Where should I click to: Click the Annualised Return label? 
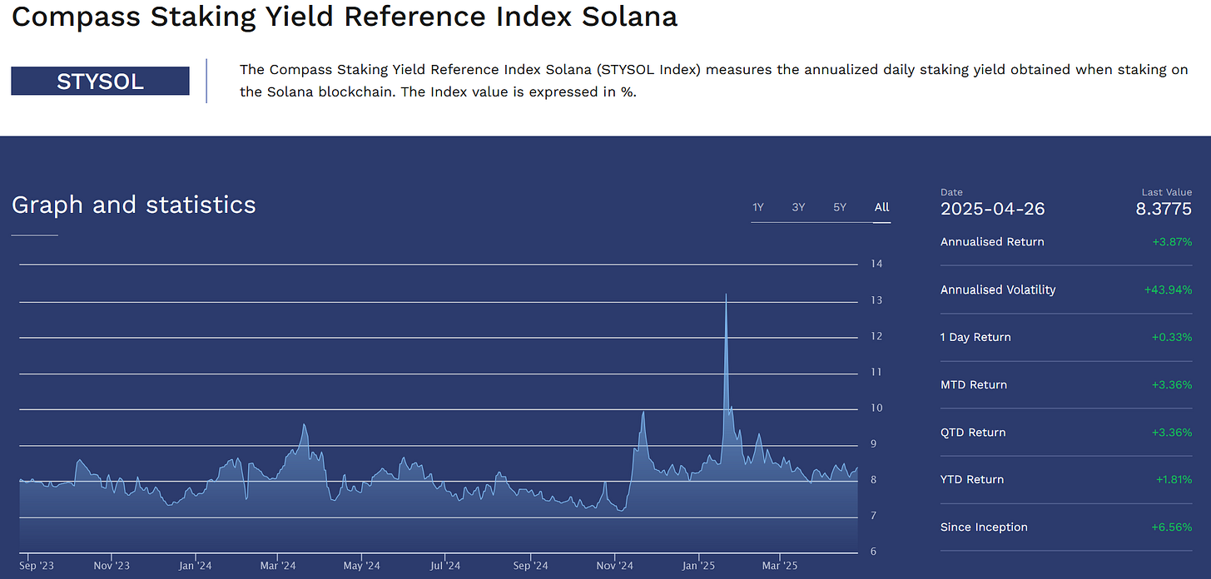point(992,242)
